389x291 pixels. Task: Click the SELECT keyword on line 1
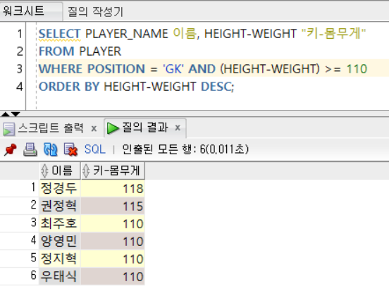point(60,34)
